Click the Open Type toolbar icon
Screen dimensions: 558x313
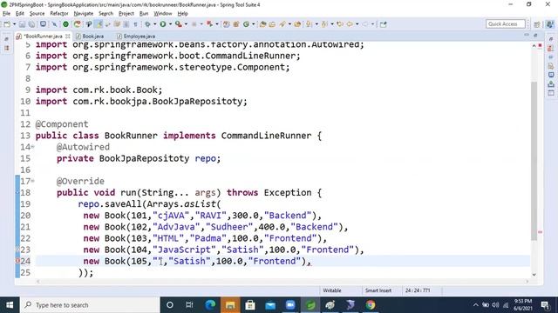click(263, 24)
